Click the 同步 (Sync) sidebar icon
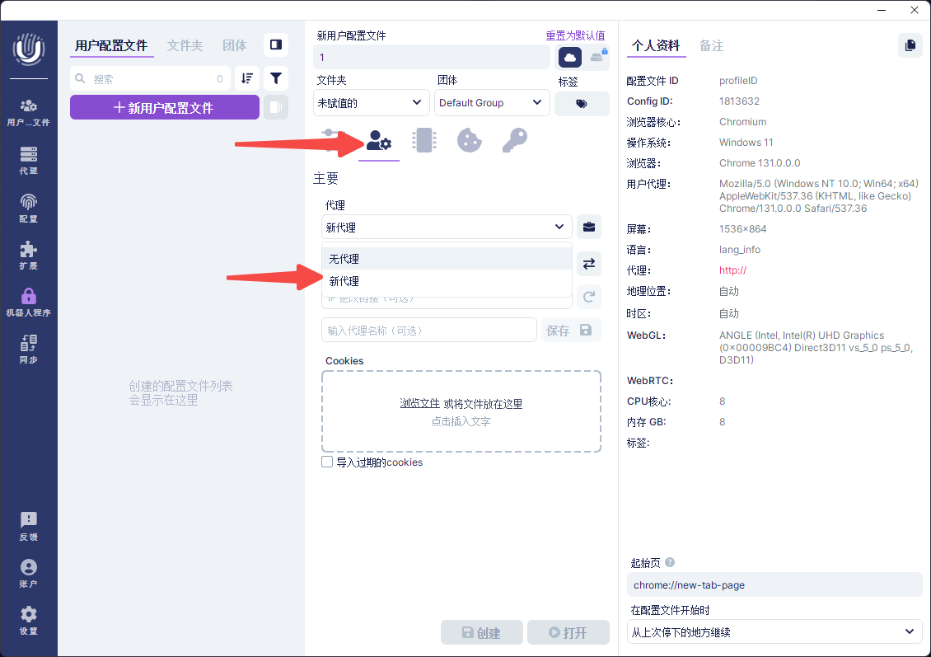Screen dimensions: 931x657 (29, 349)
